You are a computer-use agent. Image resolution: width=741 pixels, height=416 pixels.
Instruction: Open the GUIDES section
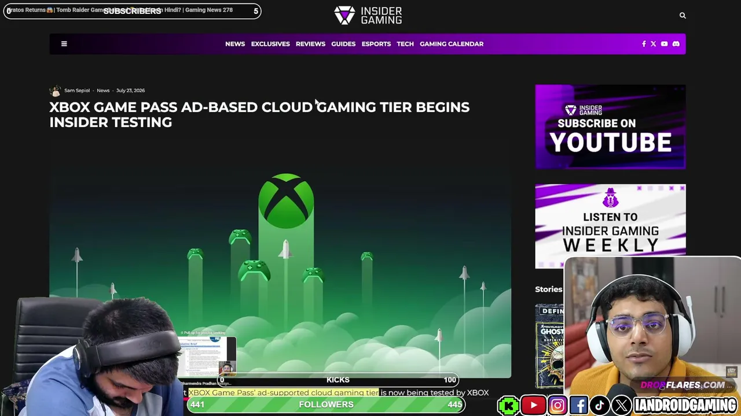tap(343, 44)
